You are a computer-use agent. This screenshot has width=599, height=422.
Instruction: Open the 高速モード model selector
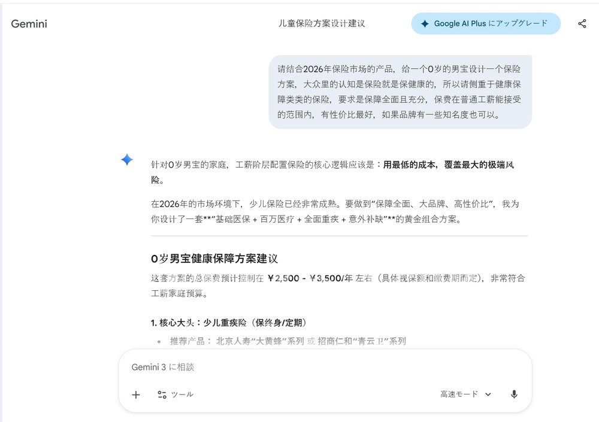(465, 394)
